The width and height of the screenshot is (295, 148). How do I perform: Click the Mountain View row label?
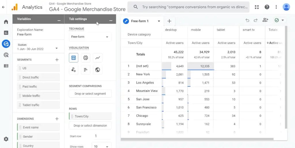(147, 91)
